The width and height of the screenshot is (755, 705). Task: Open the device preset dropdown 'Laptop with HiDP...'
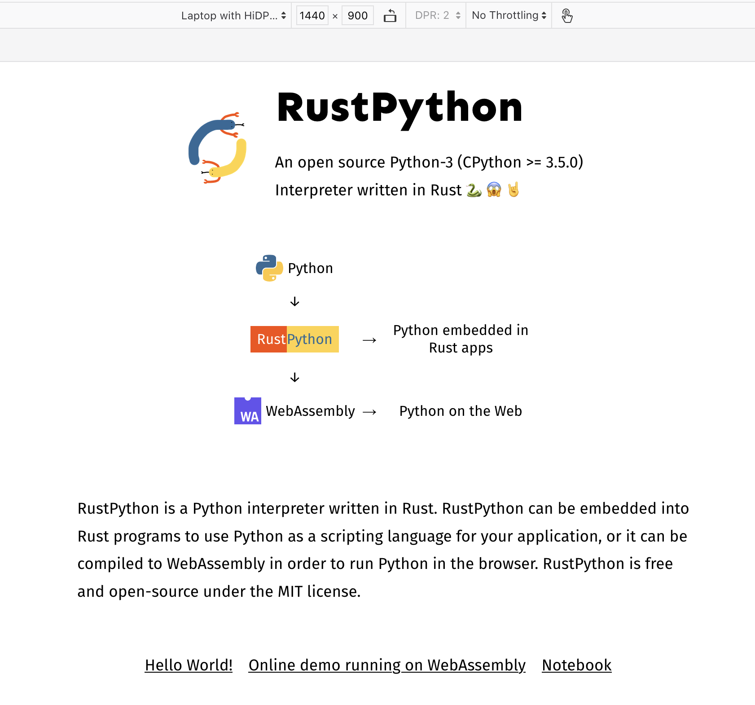[233, 16]
